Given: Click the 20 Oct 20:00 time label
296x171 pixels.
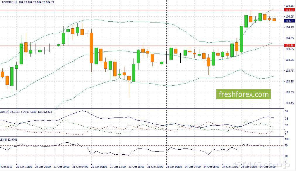Looking at the screenshot, I should (43, 167).
